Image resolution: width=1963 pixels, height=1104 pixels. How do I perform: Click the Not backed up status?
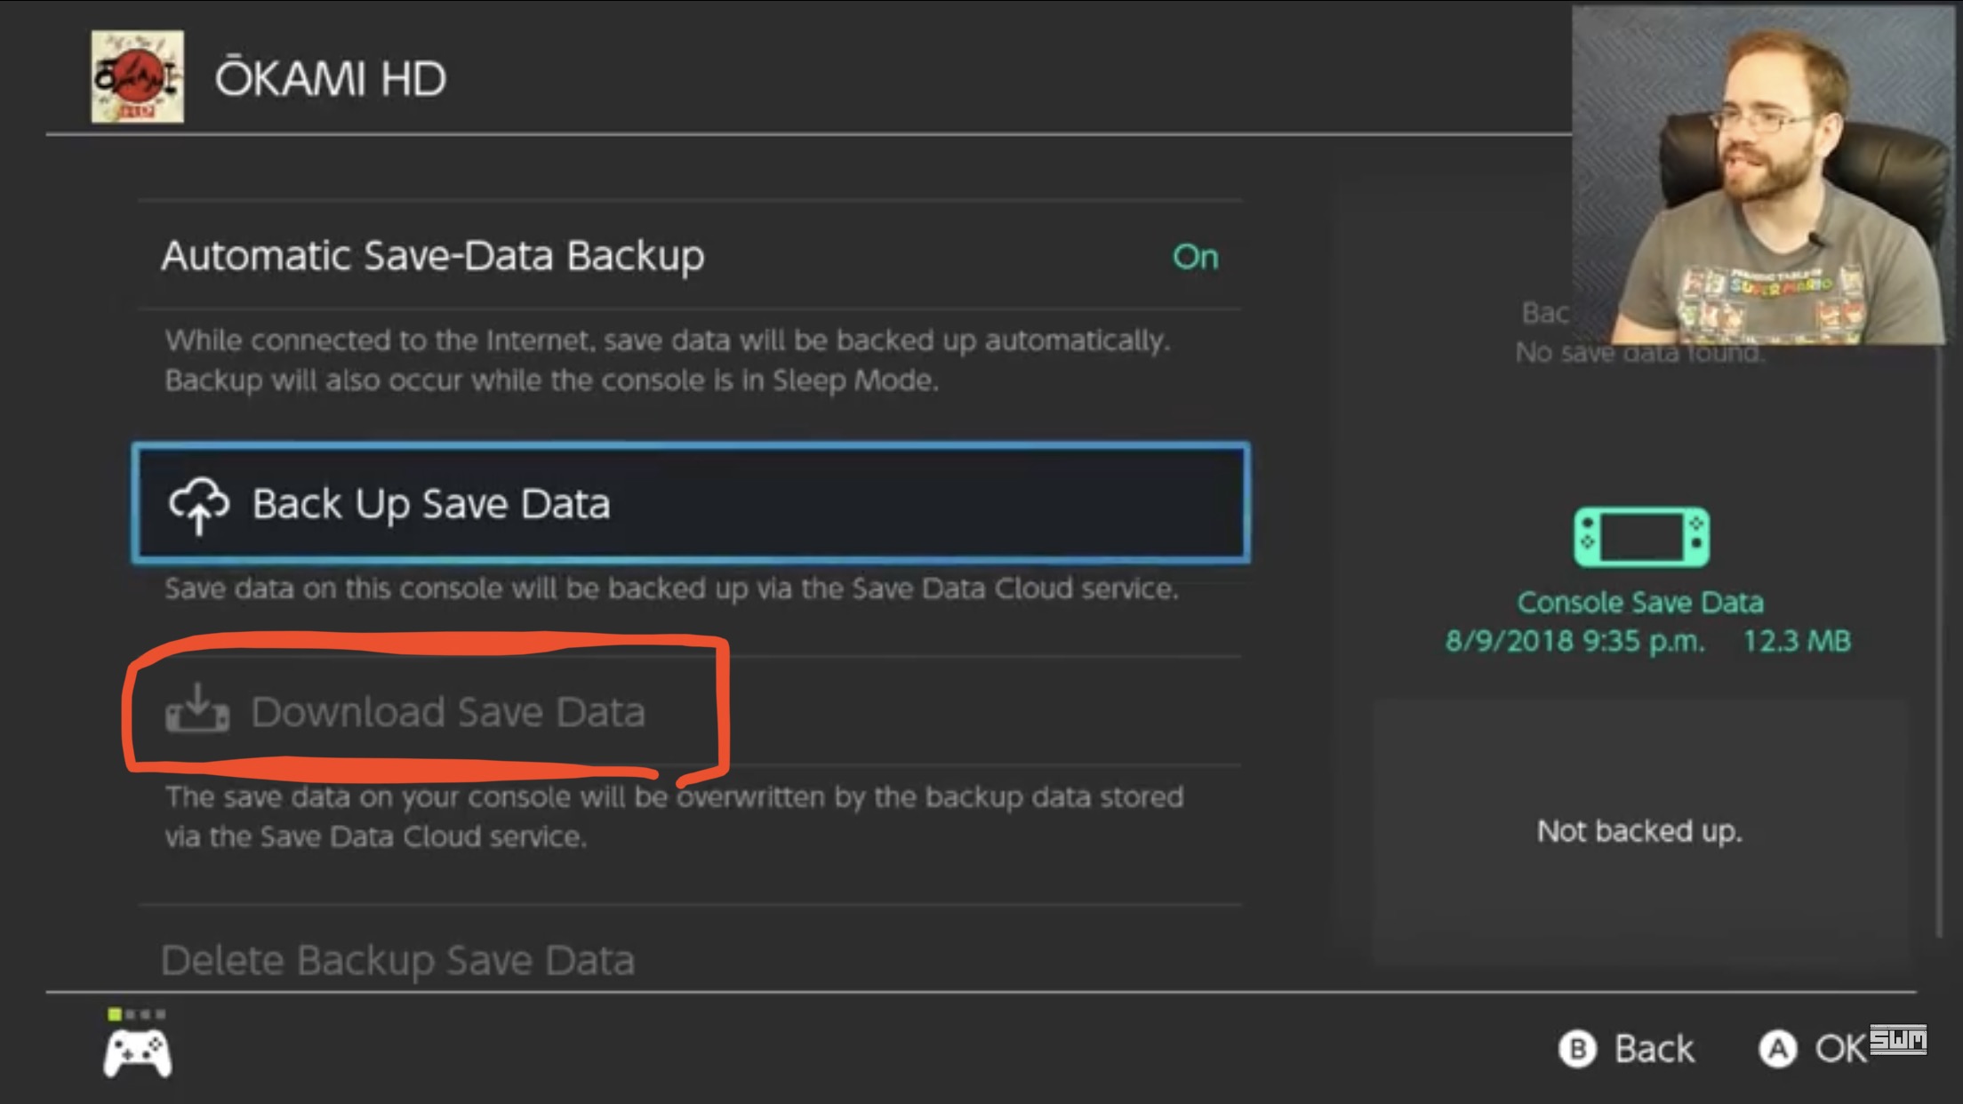click(1639, 831)
